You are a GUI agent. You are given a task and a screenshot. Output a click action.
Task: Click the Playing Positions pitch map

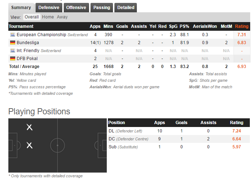58,145
